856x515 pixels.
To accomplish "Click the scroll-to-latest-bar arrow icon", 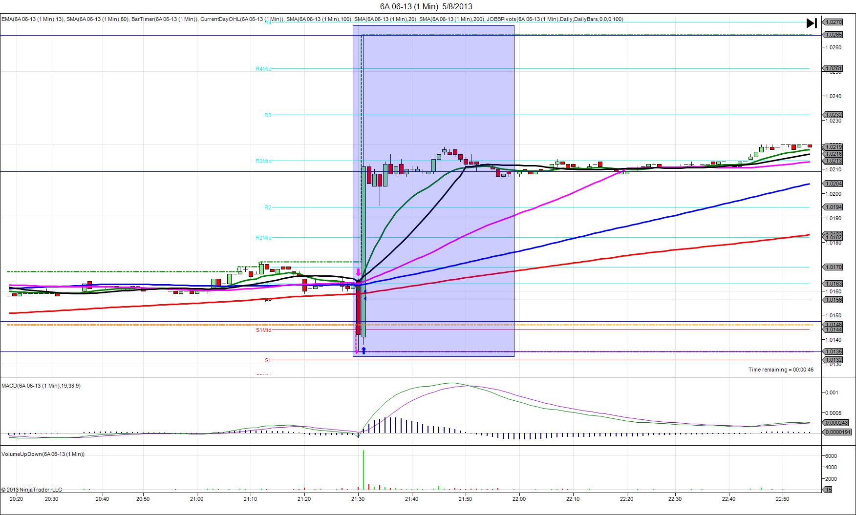I will click(811, 23).
